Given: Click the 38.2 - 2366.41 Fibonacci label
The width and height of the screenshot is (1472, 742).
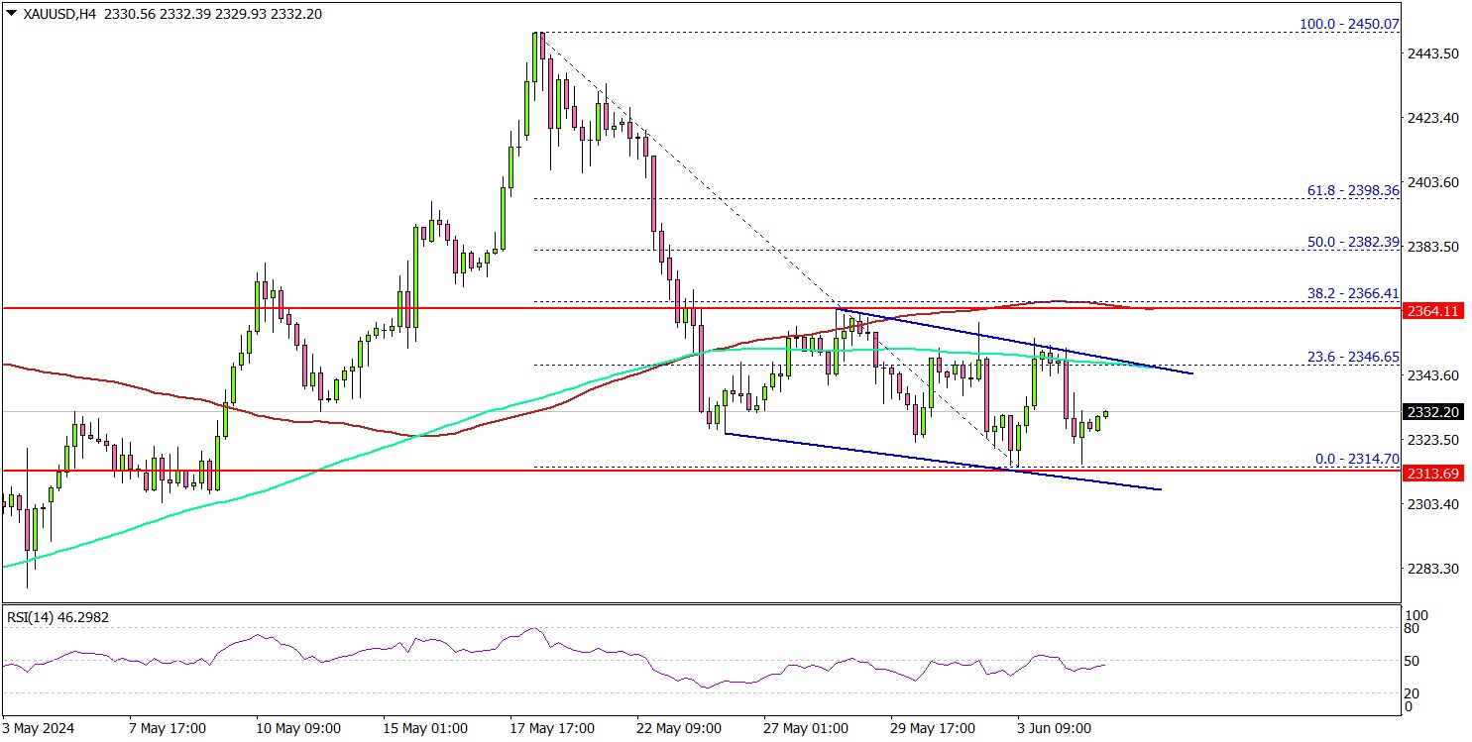Looking at the screenshot, I should (1350, 293).
